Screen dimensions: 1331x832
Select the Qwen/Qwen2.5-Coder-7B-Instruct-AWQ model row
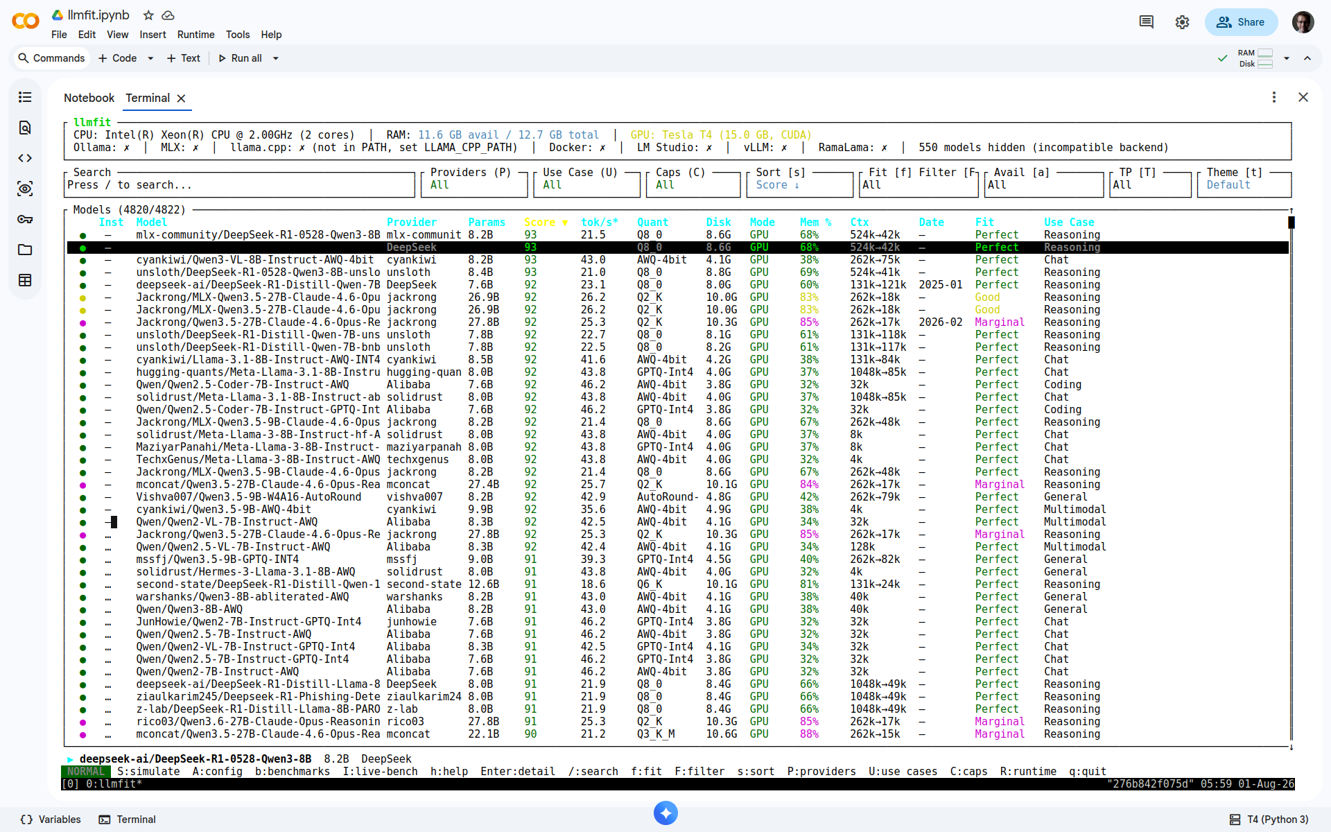click(678, 385)
